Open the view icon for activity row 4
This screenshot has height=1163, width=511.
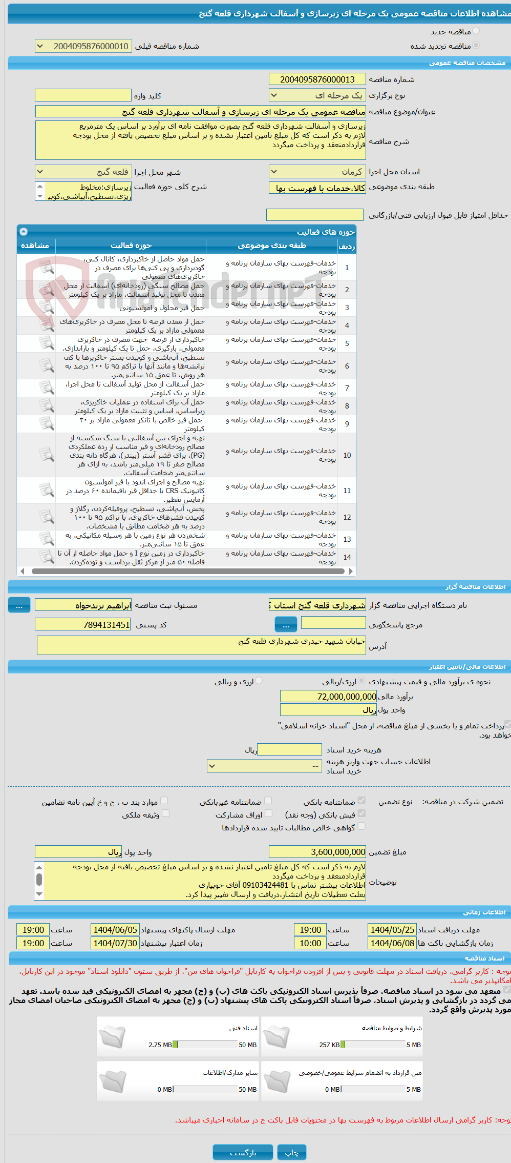(47, 325)
